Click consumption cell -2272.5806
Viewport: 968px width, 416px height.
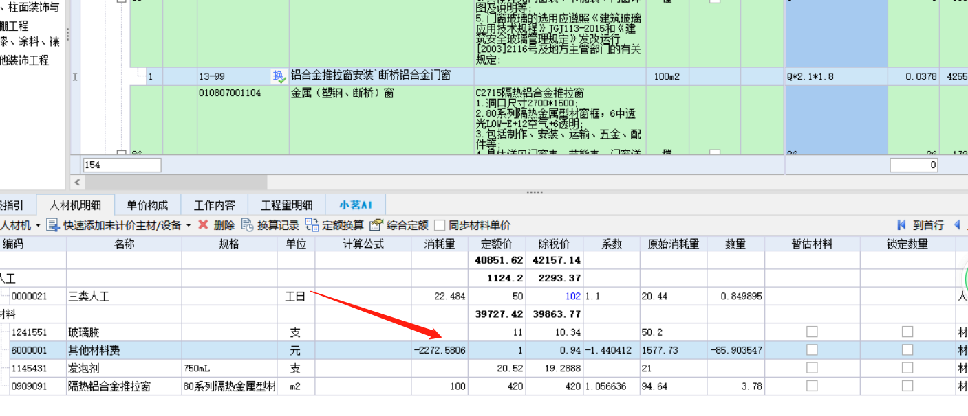[440, 350]
